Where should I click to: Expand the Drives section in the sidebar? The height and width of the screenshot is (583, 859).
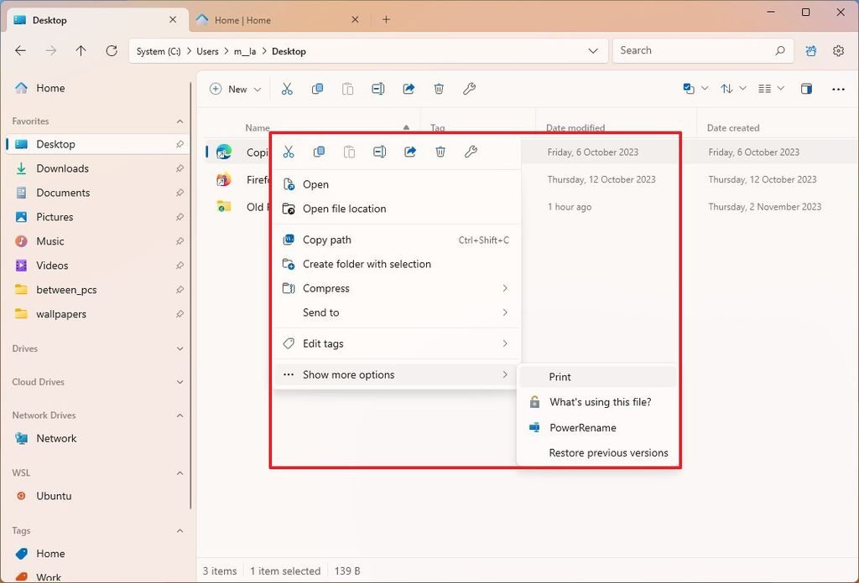(178, 348)
